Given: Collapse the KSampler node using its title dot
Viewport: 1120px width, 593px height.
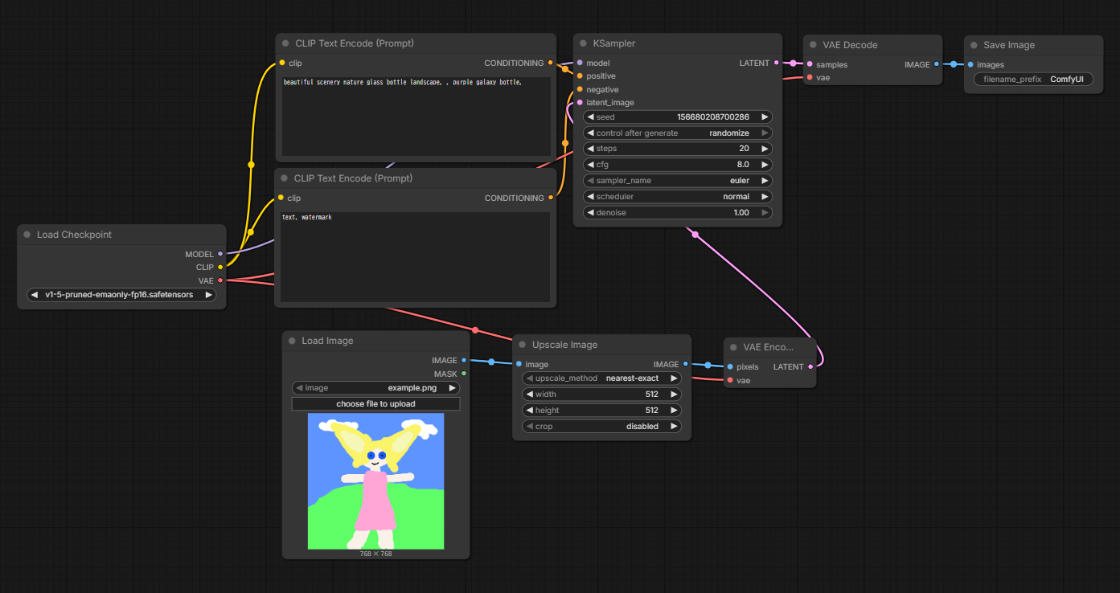Looking at the screenshot, I should click(584, 43).
